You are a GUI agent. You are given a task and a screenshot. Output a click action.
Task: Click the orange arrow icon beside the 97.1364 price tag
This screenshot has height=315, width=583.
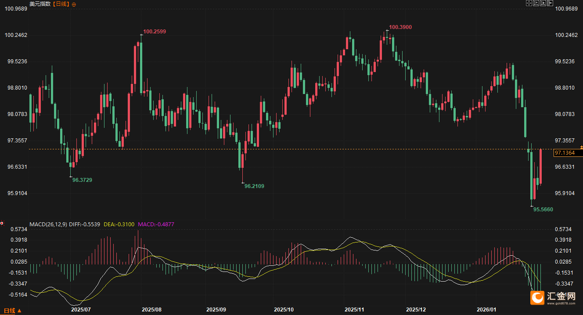click(x=581, y=148)
